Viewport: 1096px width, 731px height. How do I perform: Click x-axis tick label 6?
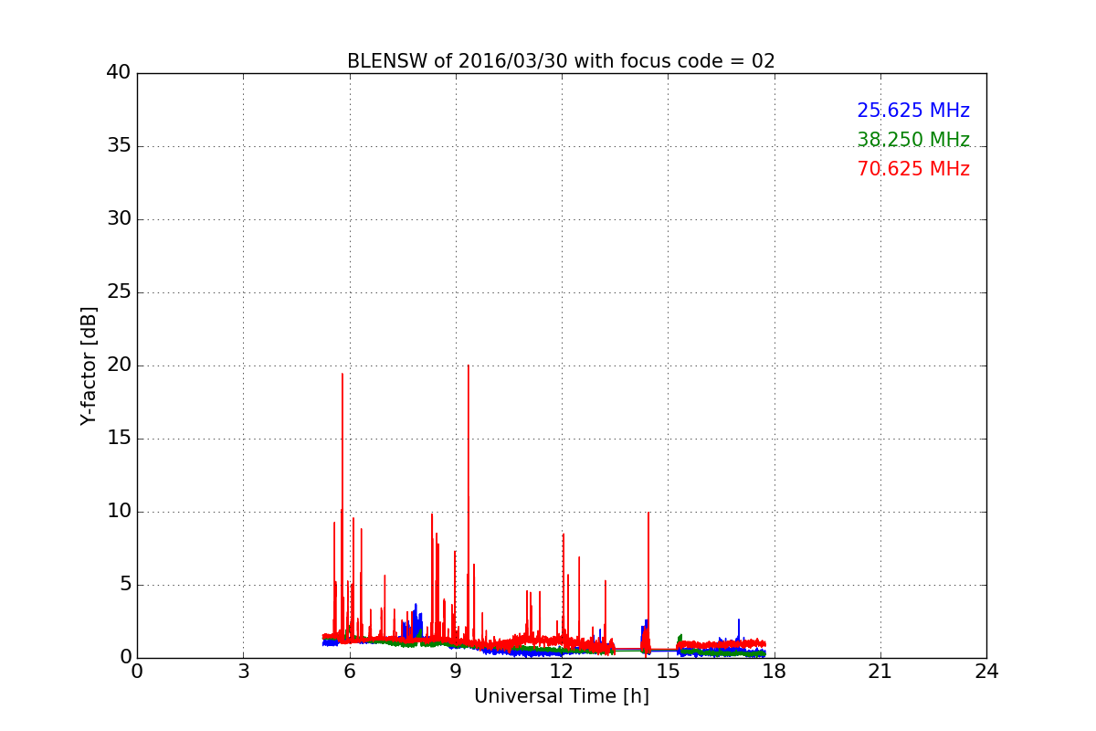[350, 672]
